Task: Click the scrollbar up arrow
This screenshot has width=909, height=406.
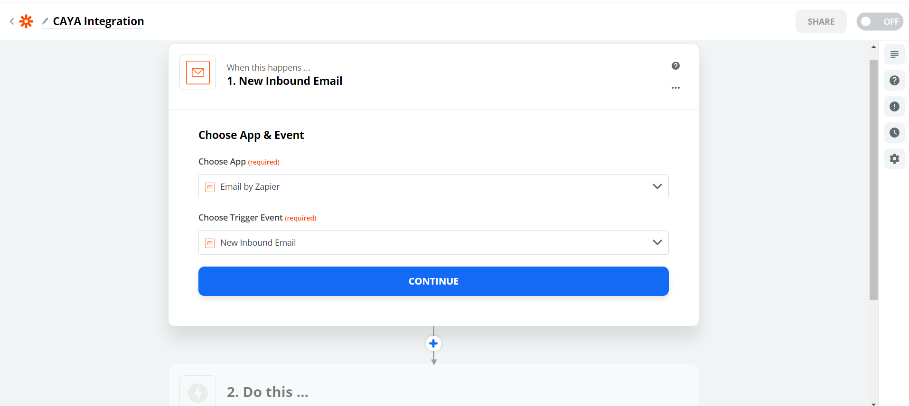Action: coord(873,47)
